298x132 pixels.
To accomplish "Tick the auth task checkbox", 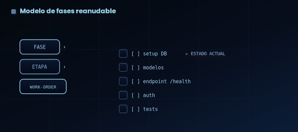I will click(x=123, y=95).
